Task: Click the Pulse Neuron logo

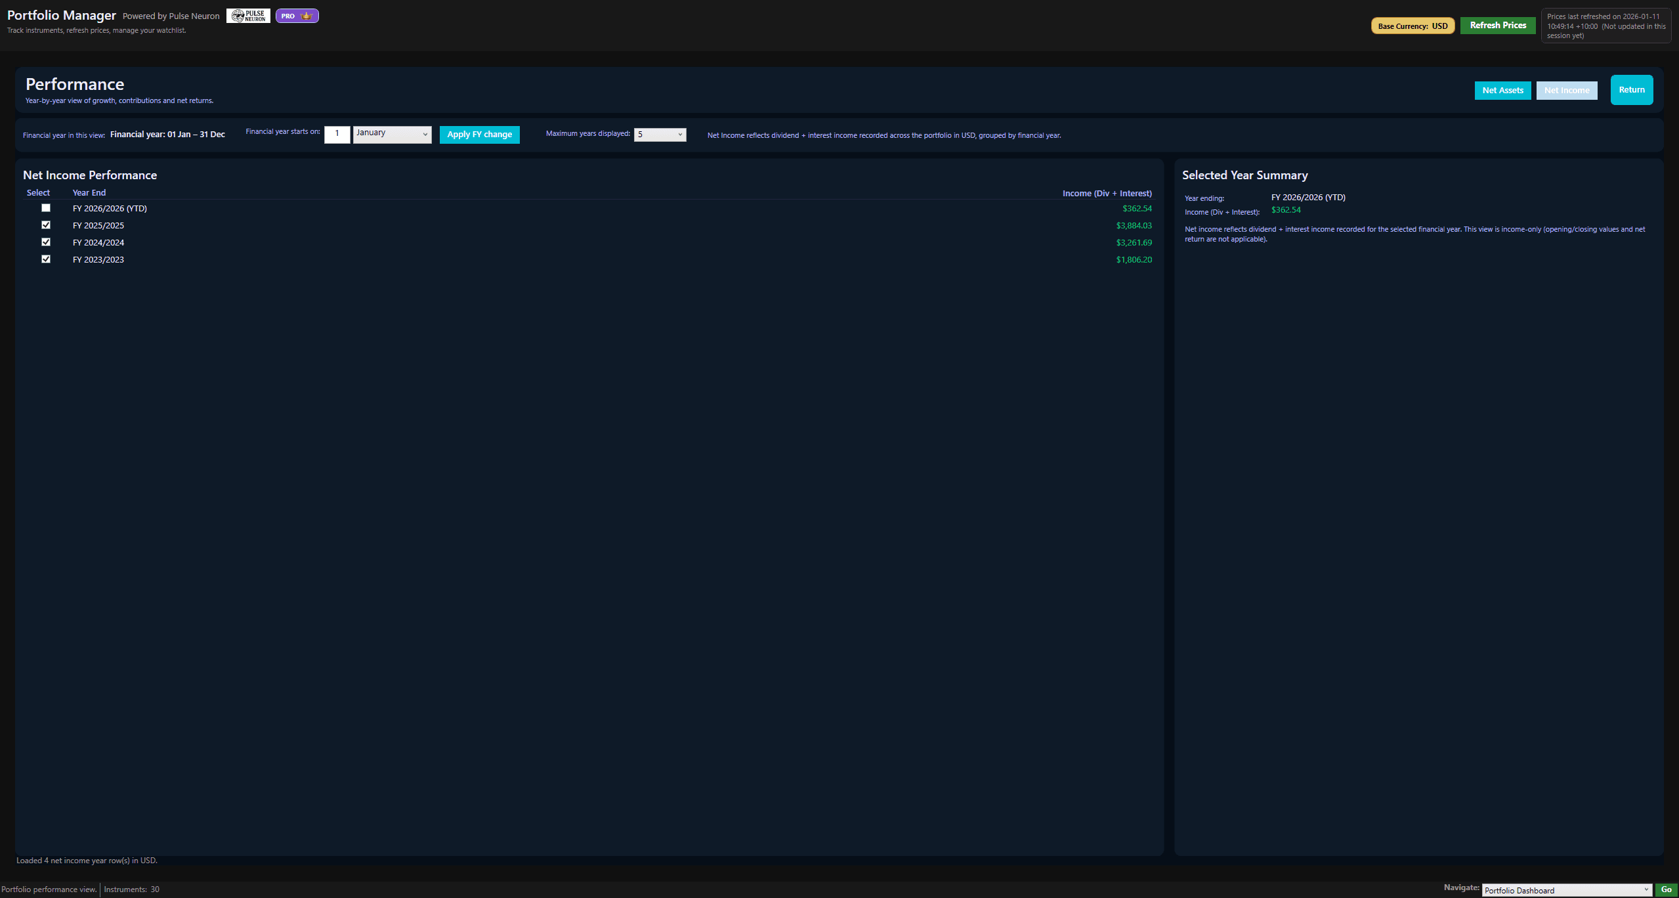Action: (x=248, y=16)
